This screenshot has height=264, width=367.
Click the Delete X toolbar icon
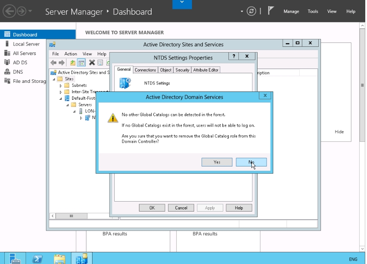[92, 63]
